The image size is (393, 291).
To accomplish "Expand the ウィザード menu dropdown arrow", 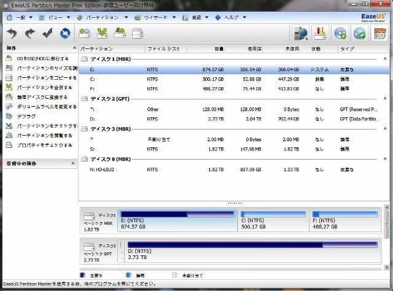I will coord(174,18).
